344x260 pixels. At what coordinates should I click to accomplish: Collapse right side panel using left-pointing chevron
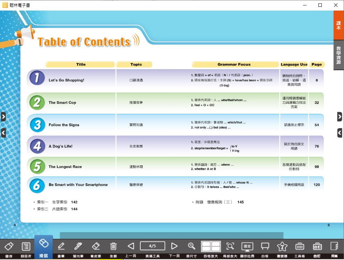tap(340, 133)
